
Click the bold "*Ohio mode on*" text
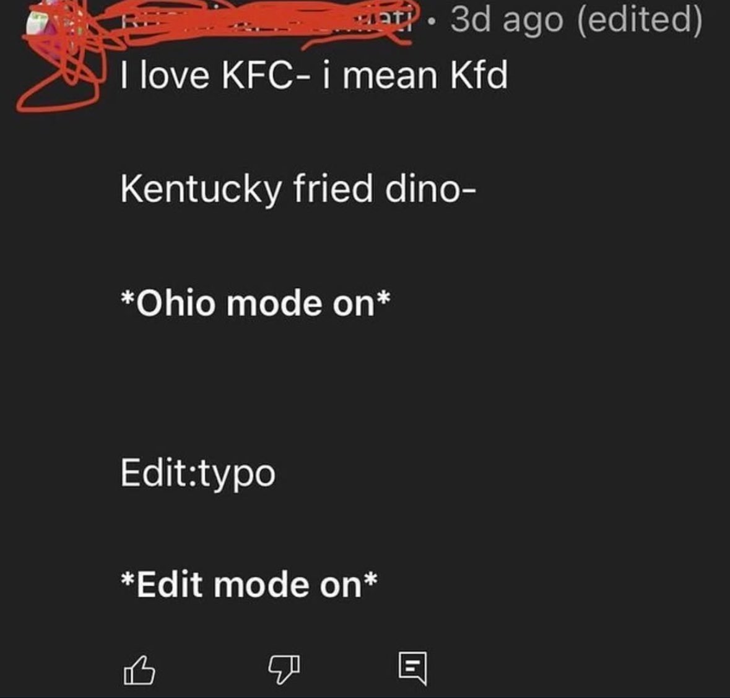[x=255, y=303]
